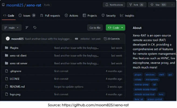The width and height of the screenshot is (177, 108).
Task: Open the Plugins folder
Action: pyautogui.click(x=14, y=48)
